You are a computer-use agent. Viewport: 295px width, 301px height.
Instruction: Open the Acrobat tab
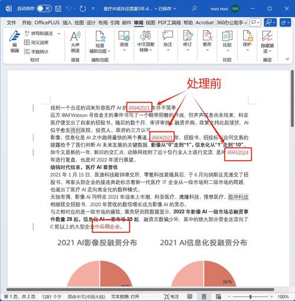(205, 23)
